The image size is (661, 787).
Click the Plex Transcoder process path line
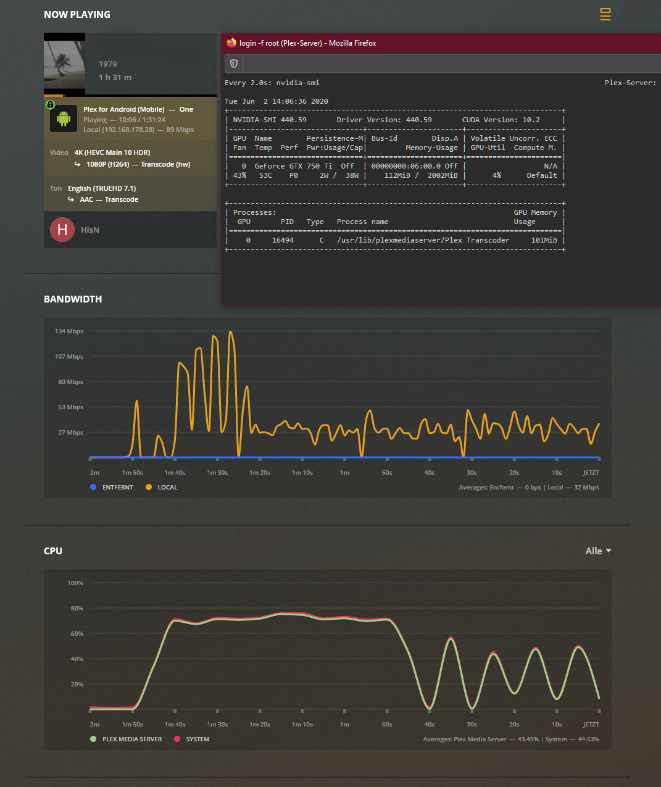[423, 240]
